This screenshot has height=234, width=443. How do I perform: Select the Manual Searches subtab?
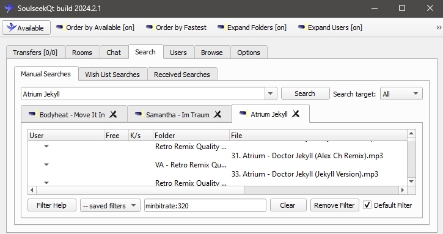46,74
